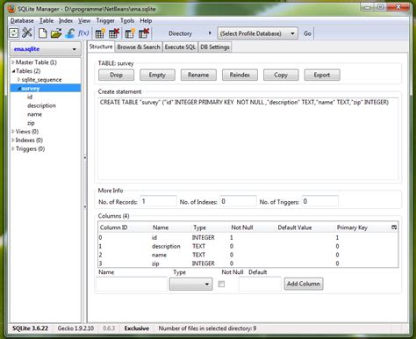Open the ena.sqlite database dropdown
This screenshot has width=416, height=339.
46,49
